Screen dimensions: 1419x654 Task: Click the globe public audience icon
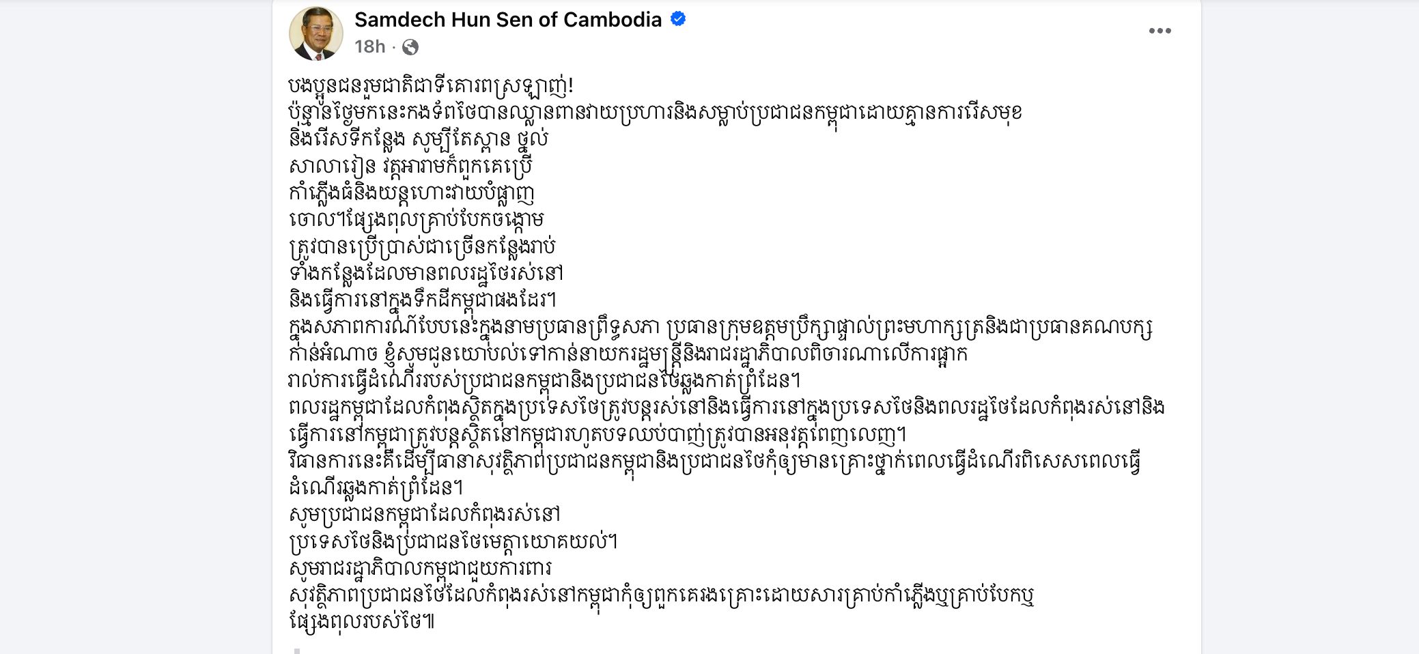410,46
